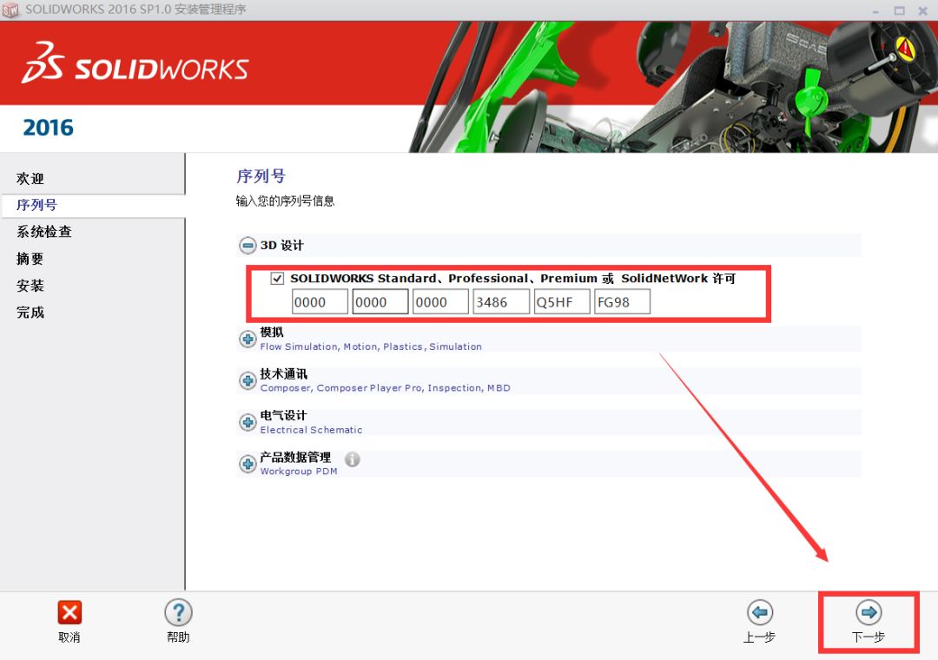Click the Workgroup PDM text
Image resolution: width=938 pixels, height=660 pixels.
point(299,471)
